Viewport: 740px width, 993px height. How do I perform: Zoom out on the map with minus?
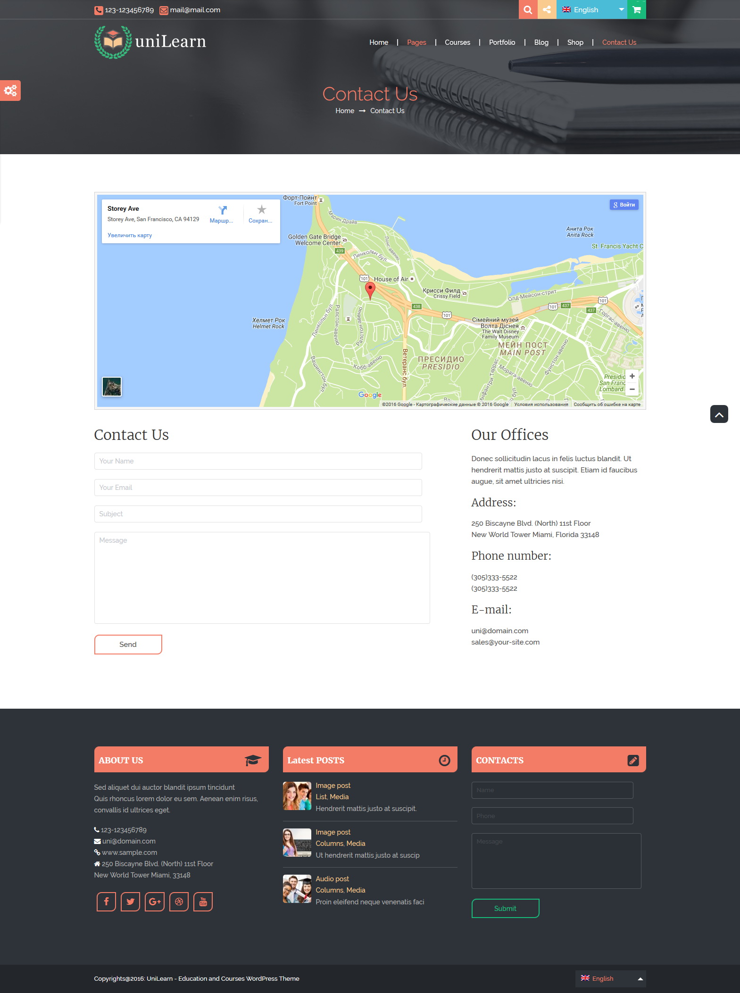click(x=632, y=389)
